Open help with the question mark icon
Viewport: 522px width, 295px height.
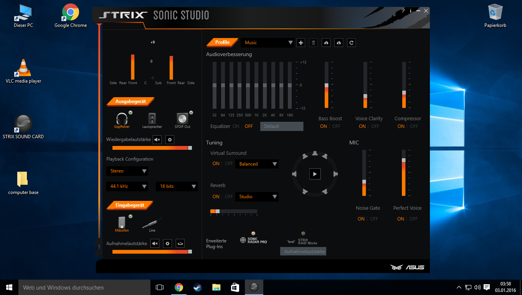tap(403, 11)
